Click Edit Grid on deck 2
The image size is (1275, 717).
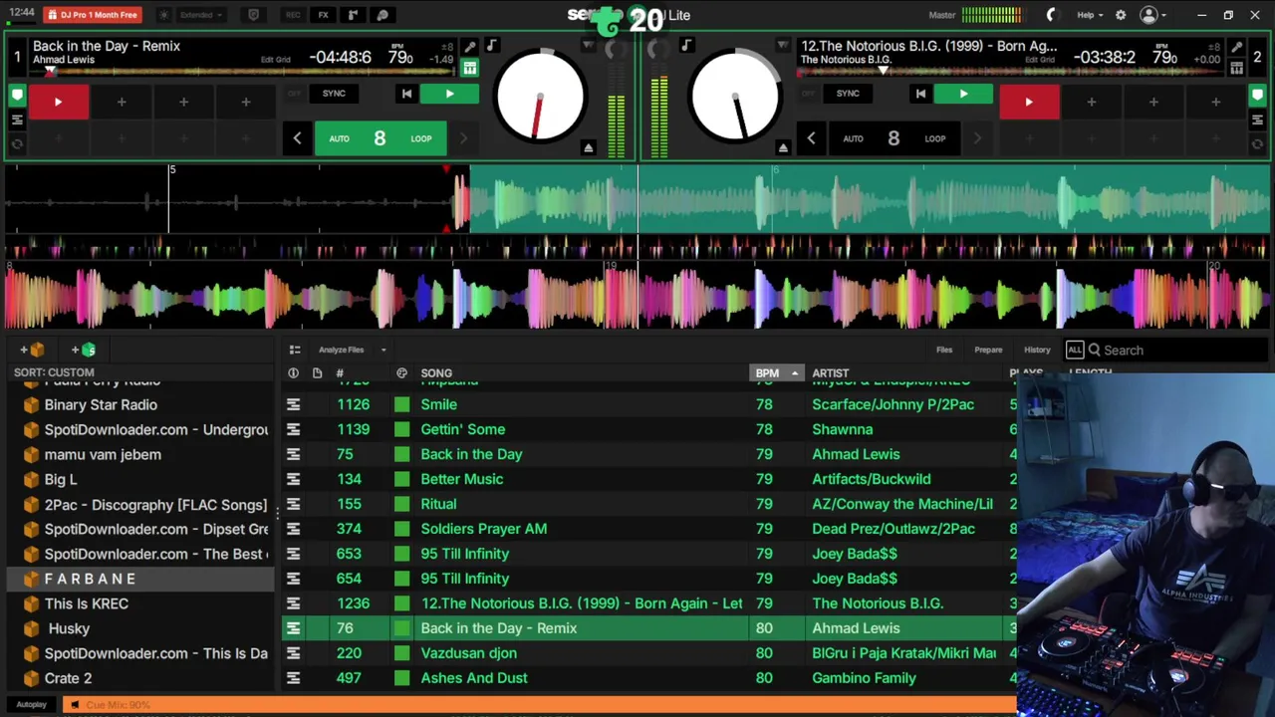[1039, 60]
